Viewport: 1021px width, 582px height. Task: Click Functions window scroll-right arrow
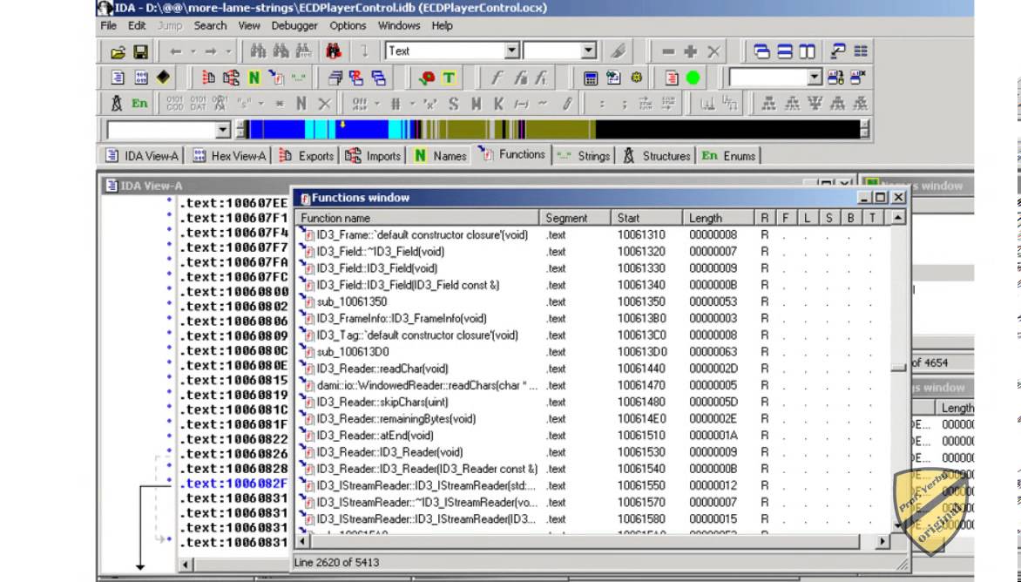coord(882,541)
